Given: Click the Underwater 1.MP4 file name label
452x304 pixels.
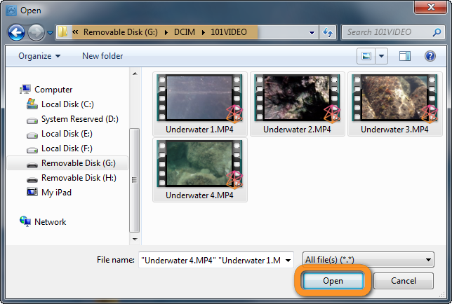Looking at the screenshot, I should pyautogui.click(x=199, y=130).
